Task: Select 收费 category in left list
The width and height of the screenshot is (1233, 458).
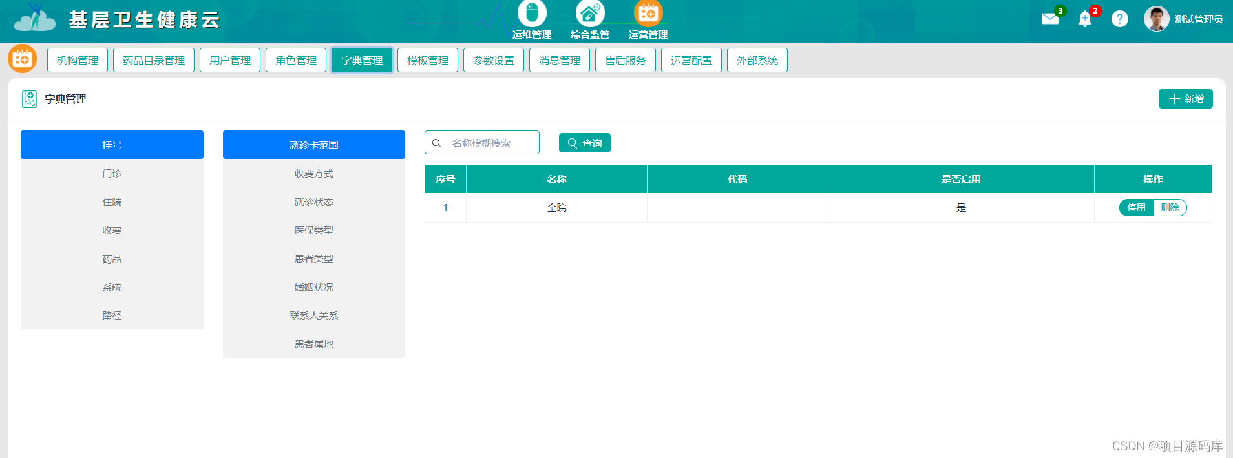Action: pos(112,230)
